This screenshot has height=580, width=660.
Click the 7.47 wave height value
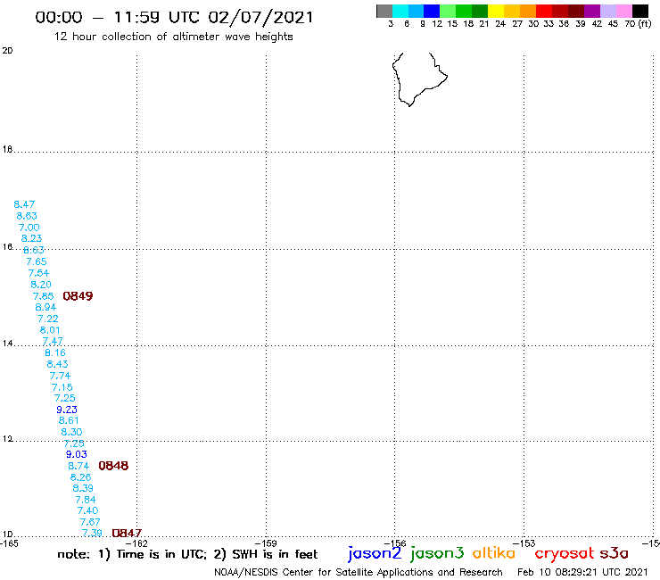53,341
